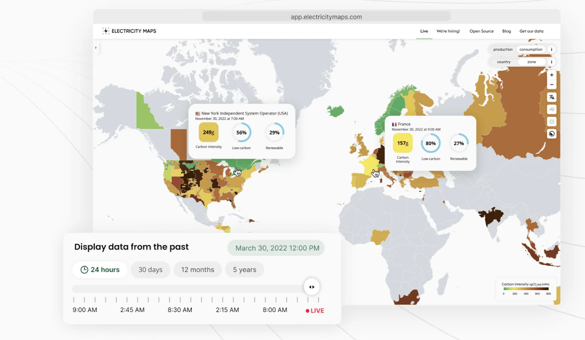Select the 30 days time range
585x340 pixels.
click(x=150, y=270)
